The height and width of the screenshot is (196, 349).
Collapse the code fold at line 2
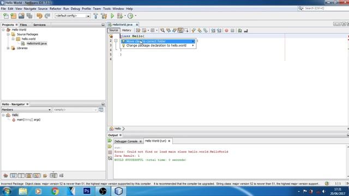click(x=116, y=41)
